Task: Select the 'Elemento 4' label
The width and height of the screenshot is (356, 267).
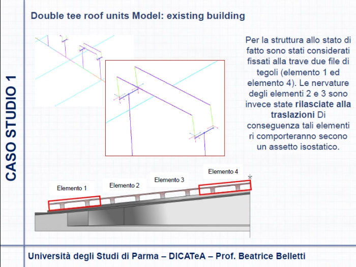Action: click(223, 171)
